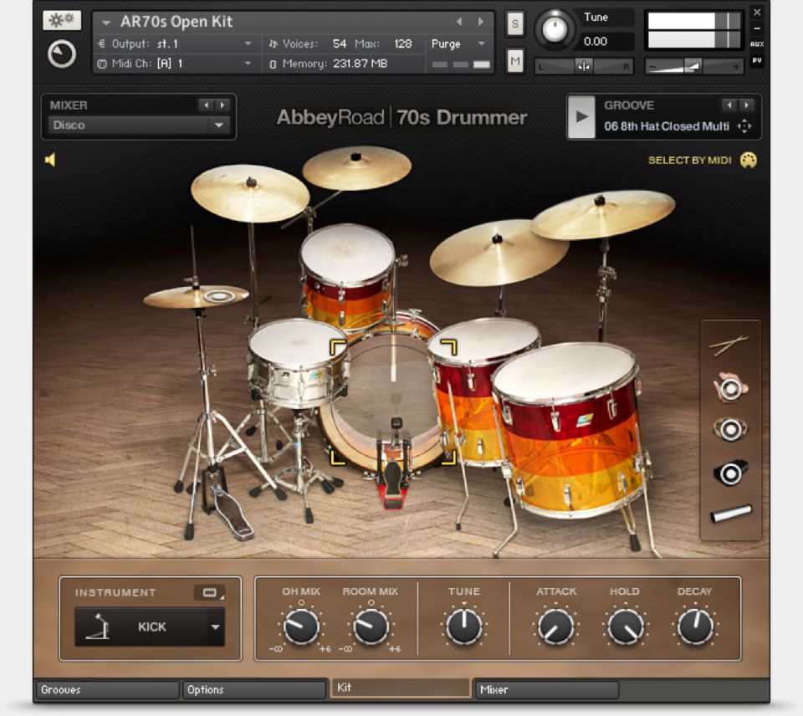This screenshot has height=716, width=803.
Task: Click the groove drag-to-host arrows icon
Action: 744,126
